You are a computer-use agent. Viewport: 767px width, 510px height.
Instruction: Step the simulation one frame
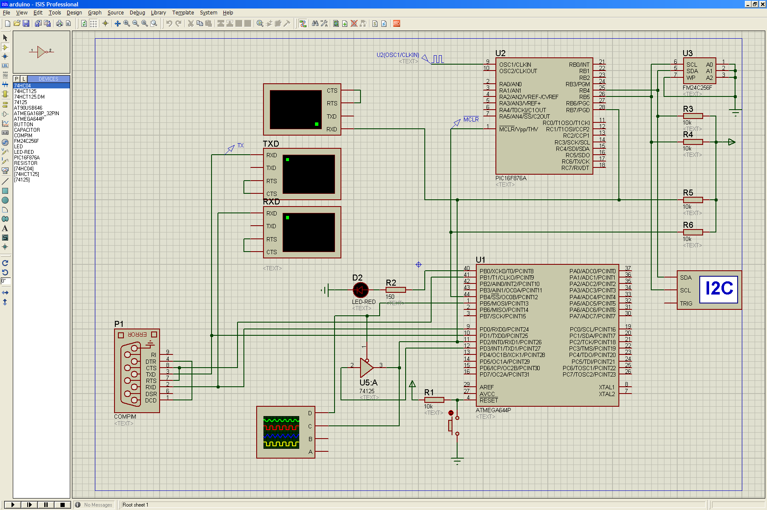coord(29,505)
